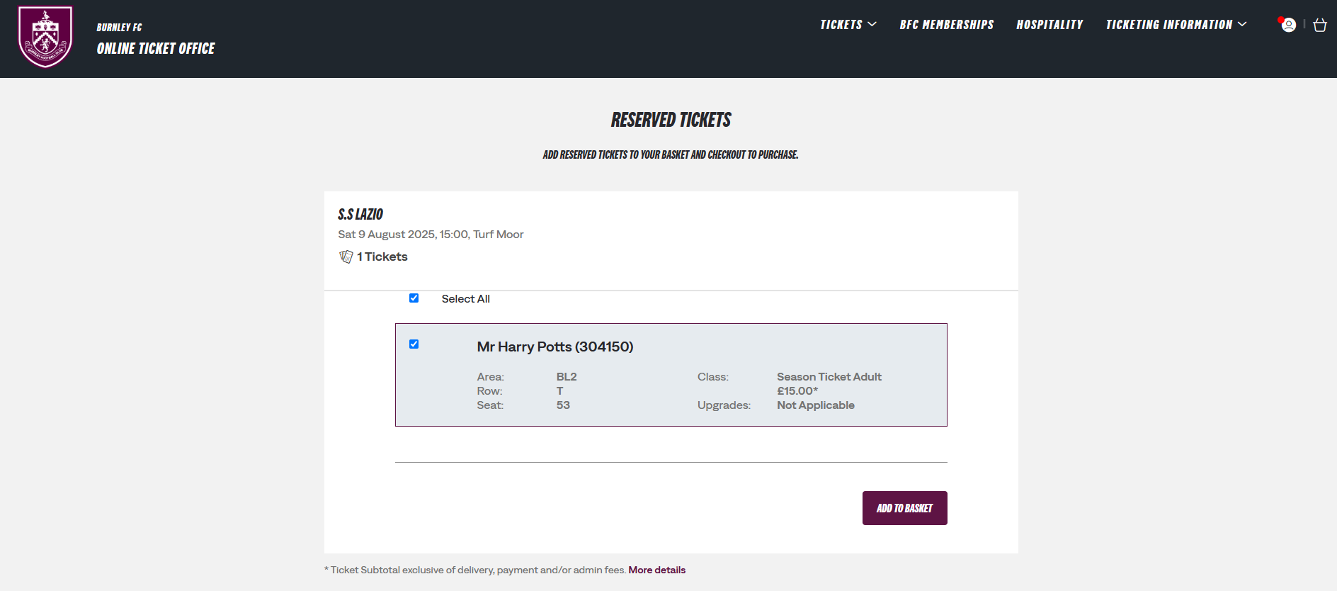The height and width of the screenshot is (591, 1337).
Task: Open the shopping basket icon
Action: 1320,25
